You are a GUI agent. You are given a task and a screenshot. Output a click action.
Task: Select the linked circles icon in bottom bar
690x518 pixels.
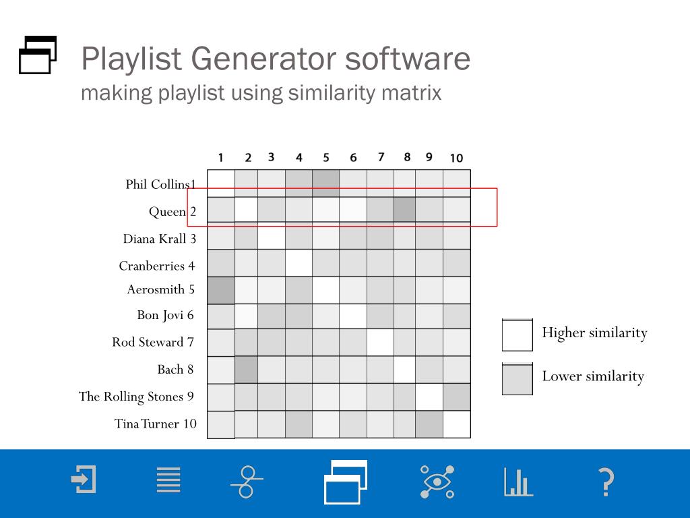click(x=247, y=482)
